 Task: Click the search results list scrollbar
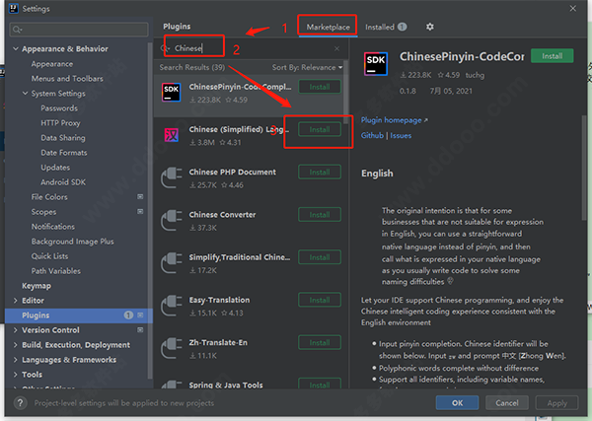pos(346,93)
